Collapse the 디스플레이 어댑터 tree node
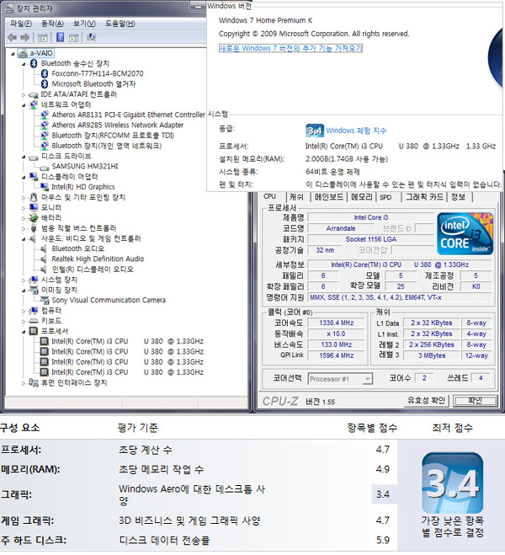This screenshot has height=555, width=505. click(x=24, y=178)
